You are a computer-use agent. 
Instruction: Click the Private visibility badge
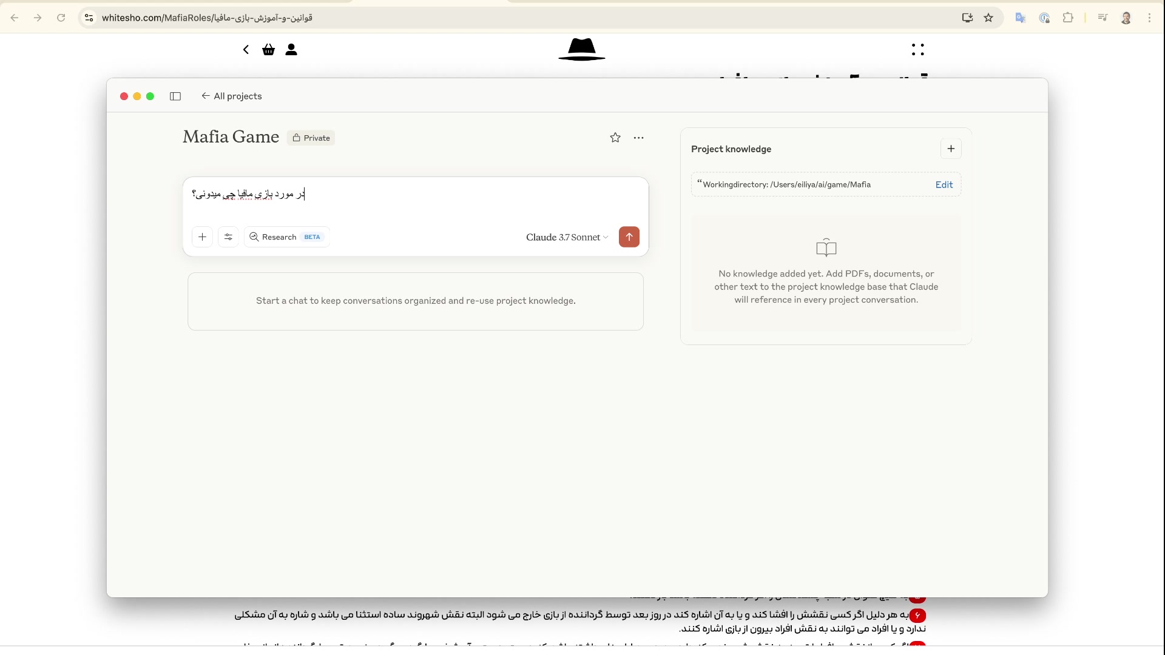coord(311,138)
